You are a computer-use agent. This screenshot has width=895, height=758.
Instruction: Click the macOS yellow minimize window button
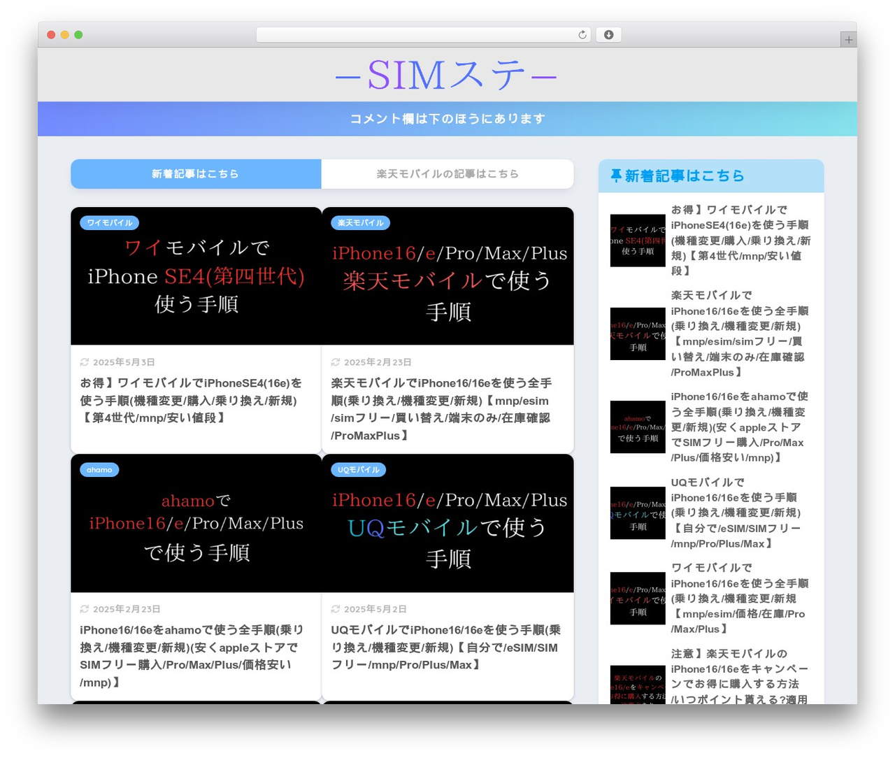click(x=64, y=35)
